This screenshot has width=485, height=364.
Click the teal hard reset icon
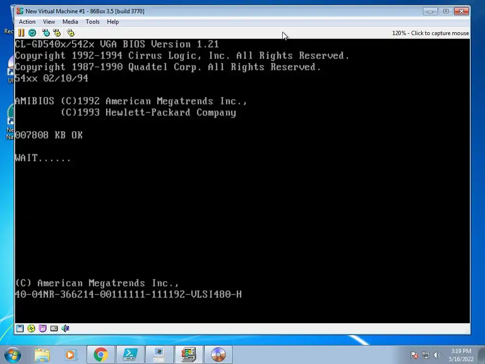[32, 33]
